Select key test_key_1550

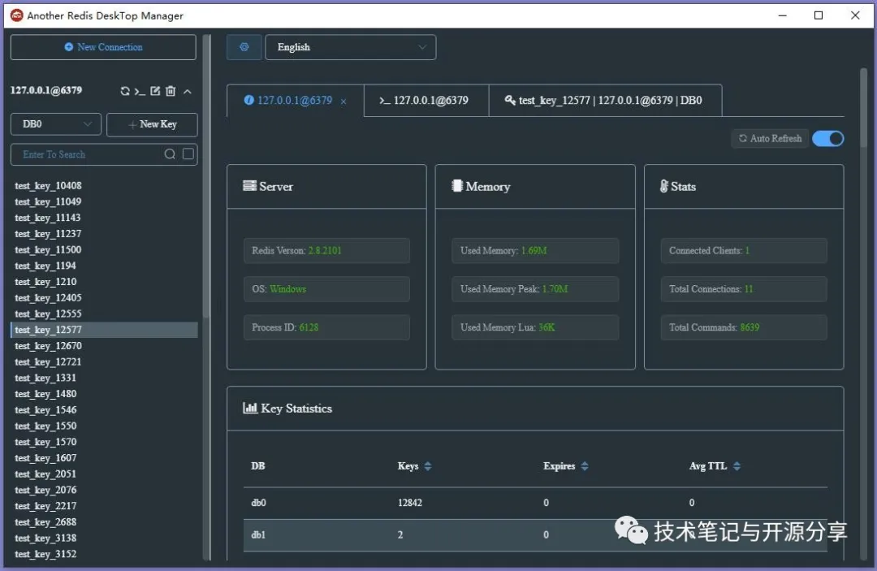104,426
